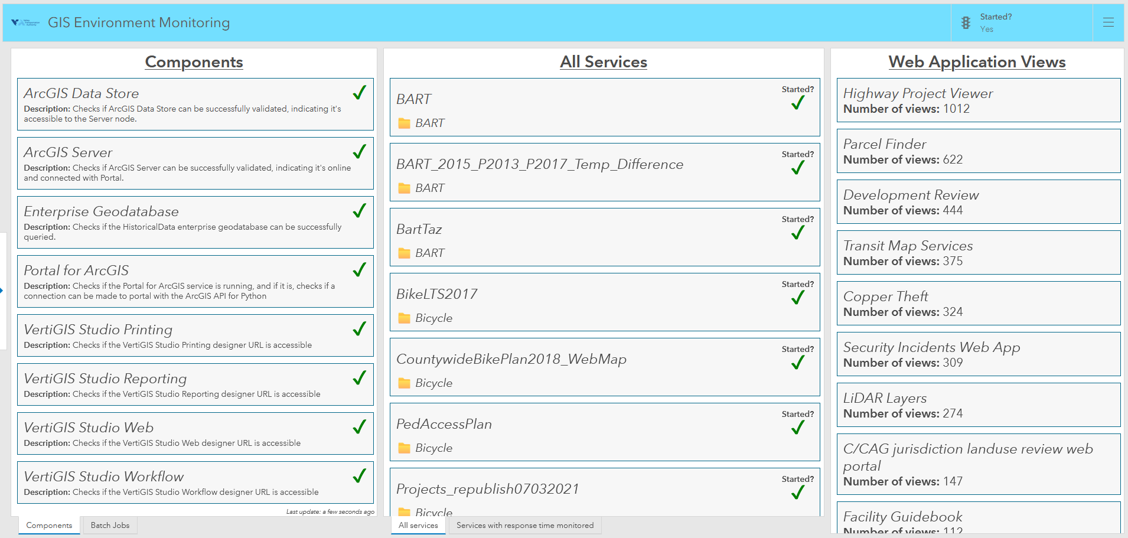Click the folder icon under BartTaz service
This screenshot has height=538, width=1128.
pos(404,253)
